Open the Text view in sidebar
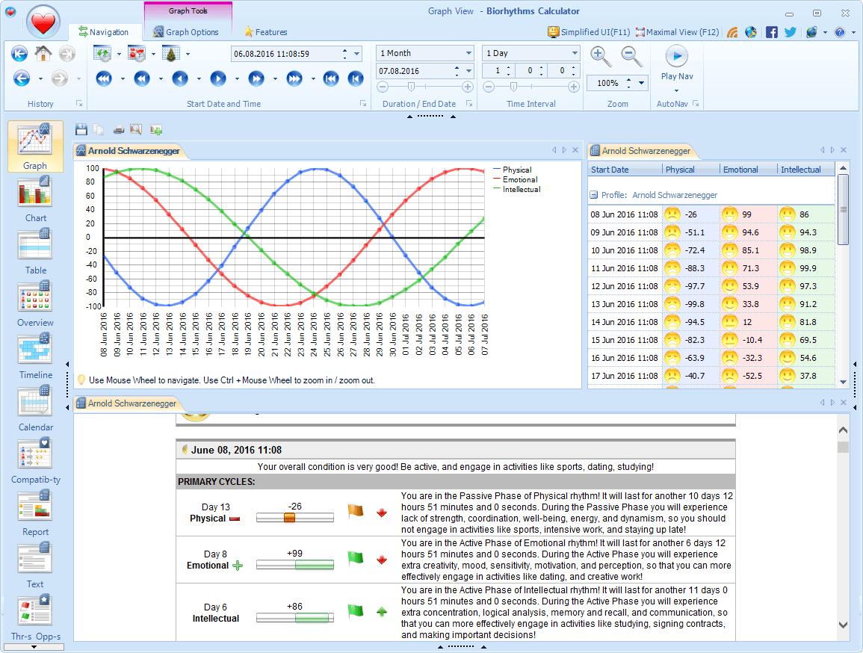Viewport: 863px width, 653px height. point(35,565)
